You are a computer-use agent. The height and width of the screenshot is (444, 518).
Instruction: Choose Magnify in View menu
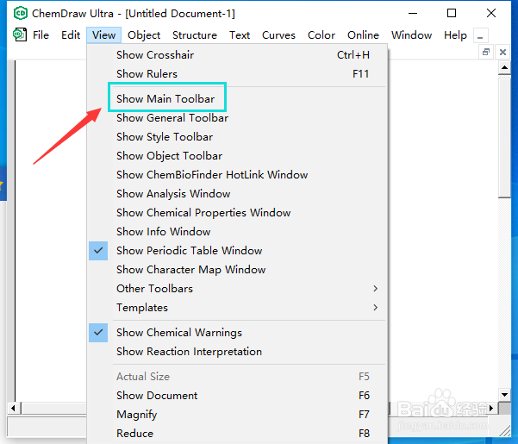tap(237, 415)
